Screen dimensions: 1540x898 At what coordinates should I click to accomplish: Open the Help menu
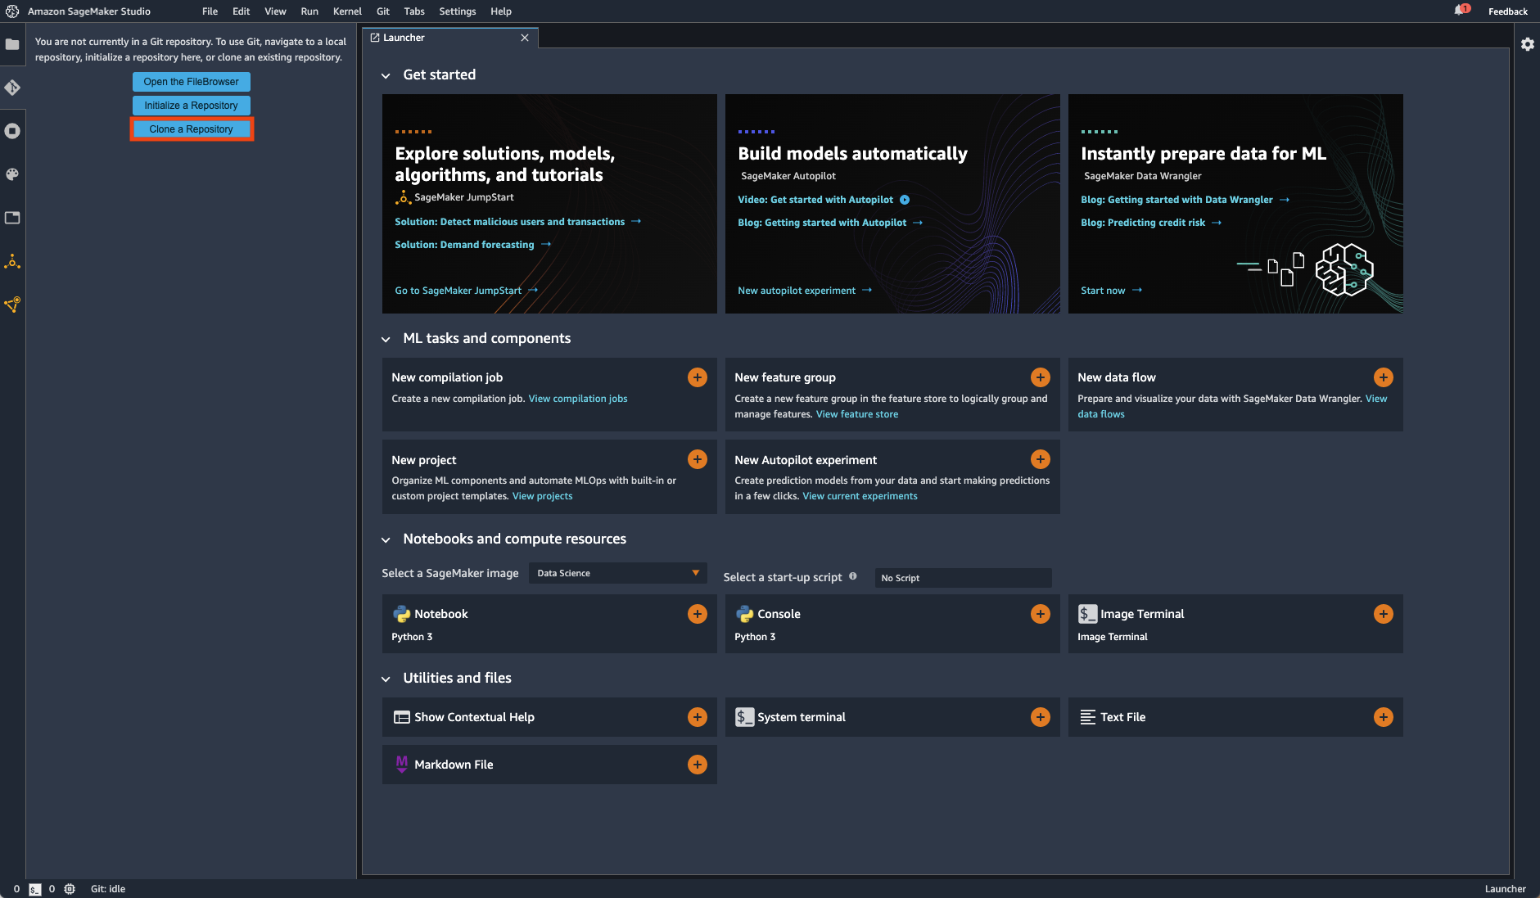click(x=501, y=11)
